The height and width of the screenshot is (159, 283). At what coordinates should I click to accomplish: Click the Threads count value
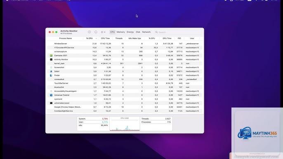[168, 119]
